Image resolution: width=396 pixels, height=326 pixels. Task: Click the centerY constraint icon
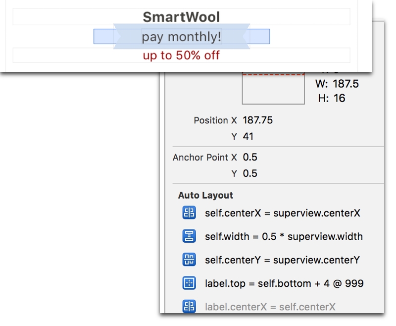coord(189,260)
